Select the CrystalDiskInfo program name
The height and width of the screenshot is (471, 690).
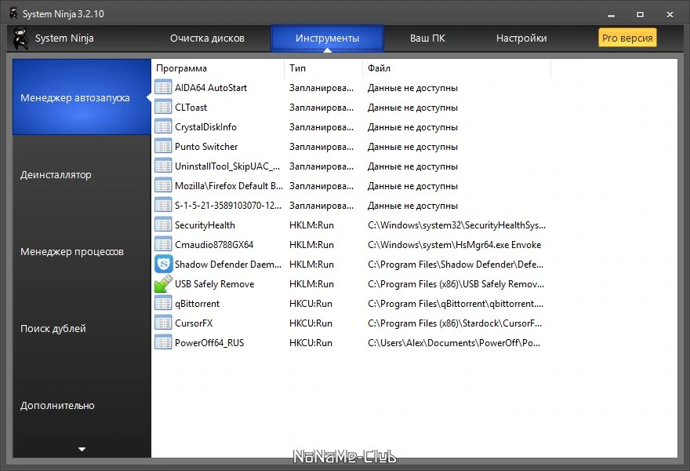[205, 127]
